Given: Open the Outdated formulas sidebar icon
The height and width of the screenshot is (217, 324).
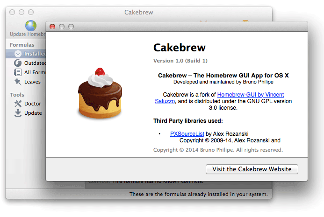Looking at the screenshot, I should 18,63.
